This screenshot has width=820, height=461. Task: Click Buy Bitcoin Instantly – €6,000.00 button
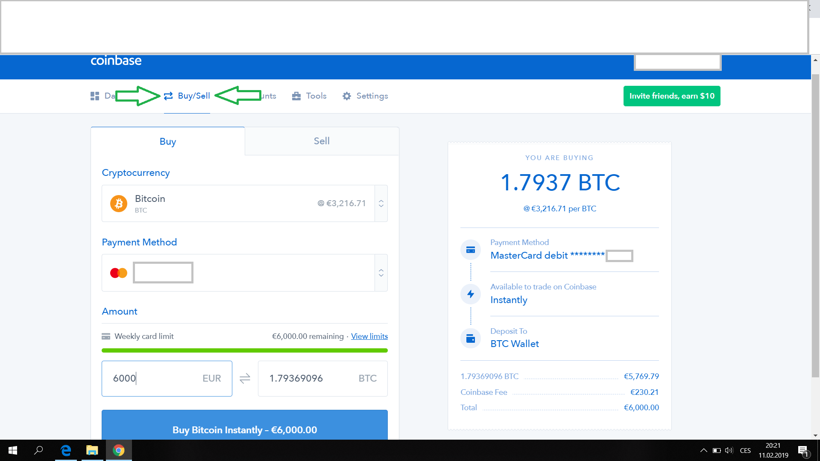(x=245, y=425)
